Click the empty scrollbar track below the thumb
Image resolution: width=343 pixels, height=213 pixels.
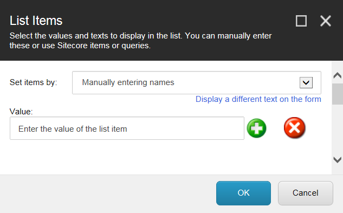[x=338, y=129]
